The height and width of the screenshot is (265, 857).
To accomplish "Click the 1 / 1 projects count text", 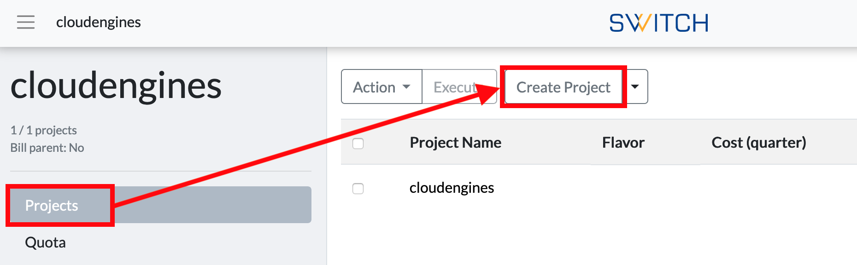I will pyautogui.click(x=44, y=130).
